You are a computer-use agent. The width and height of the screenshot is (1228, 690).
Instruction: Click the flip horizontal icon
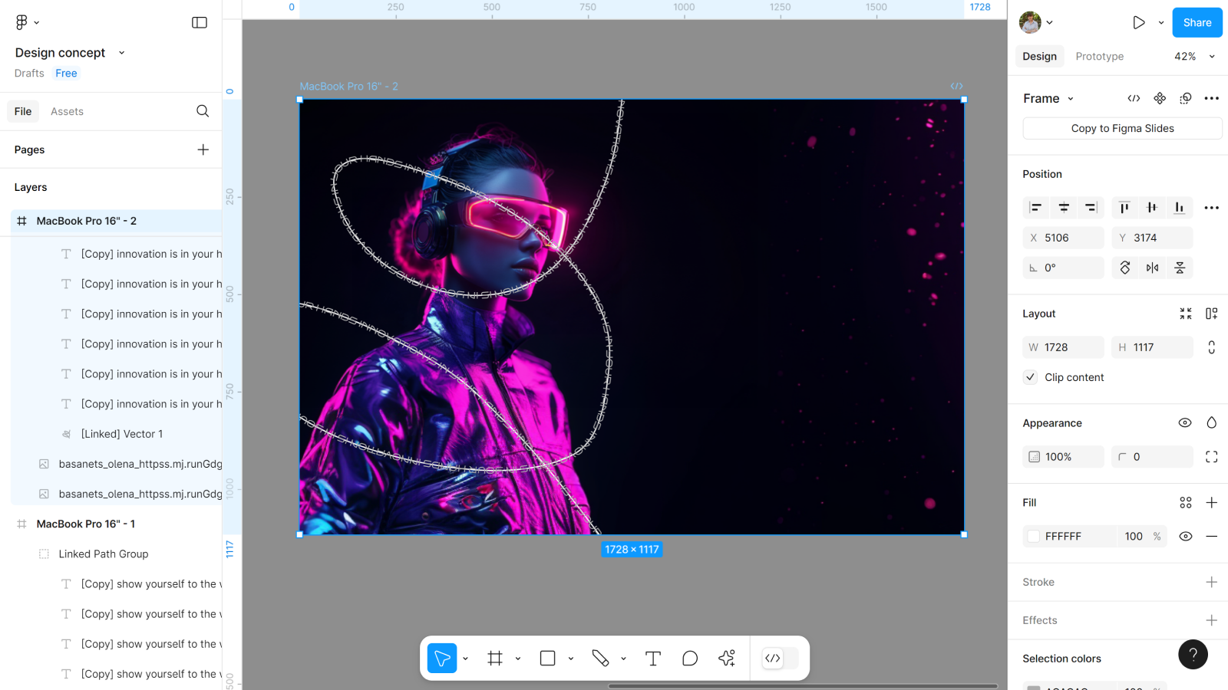pyautogui.click(x=1152, y=268)
